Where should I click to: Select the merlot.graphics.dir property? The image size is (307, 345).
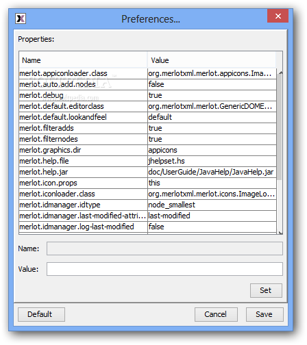(x=83, y=150)
